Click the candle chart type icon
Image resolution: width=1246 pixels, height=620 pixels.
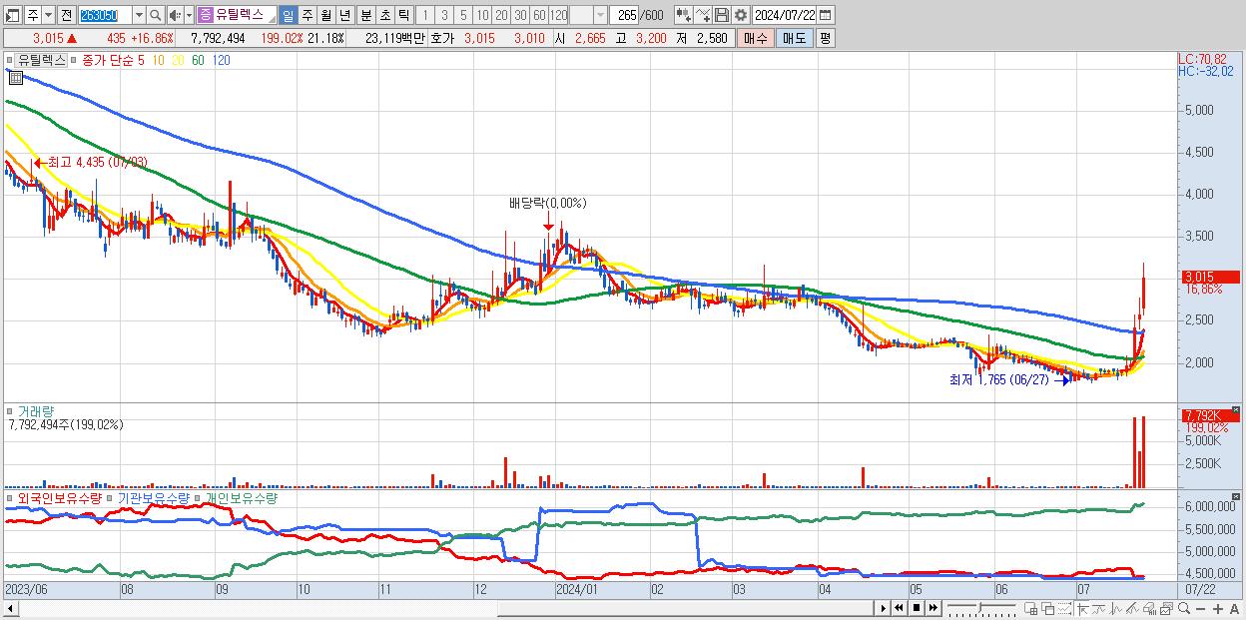pos(684,15)
